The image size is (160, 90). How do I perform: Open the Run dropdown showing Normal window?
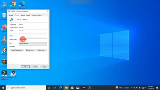click(33, 43)
